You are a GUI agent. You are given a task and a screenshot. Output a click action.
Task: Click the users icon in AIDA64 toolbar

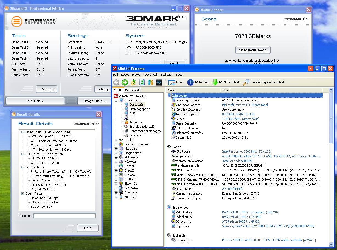(x=150, y=82)
